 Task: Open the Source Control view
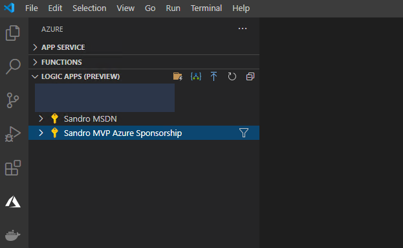click(x=13, y=100)
